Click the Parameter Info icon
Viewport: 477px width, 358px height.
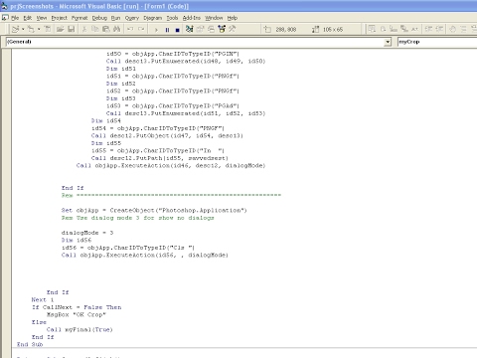(x=404, y=29)
